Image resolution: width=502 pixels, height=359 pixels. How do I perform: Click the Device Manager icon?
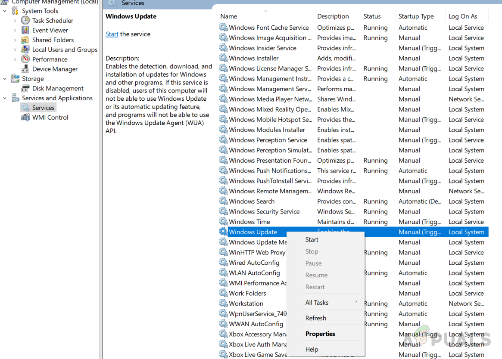pos(25,69)
